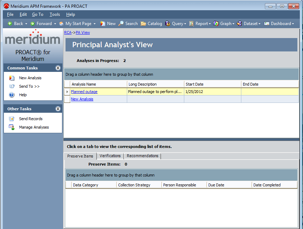Click the Analysis Name column header
This screenshot has height=229, width=303.
pyautogui.click(x=85, y=84)
